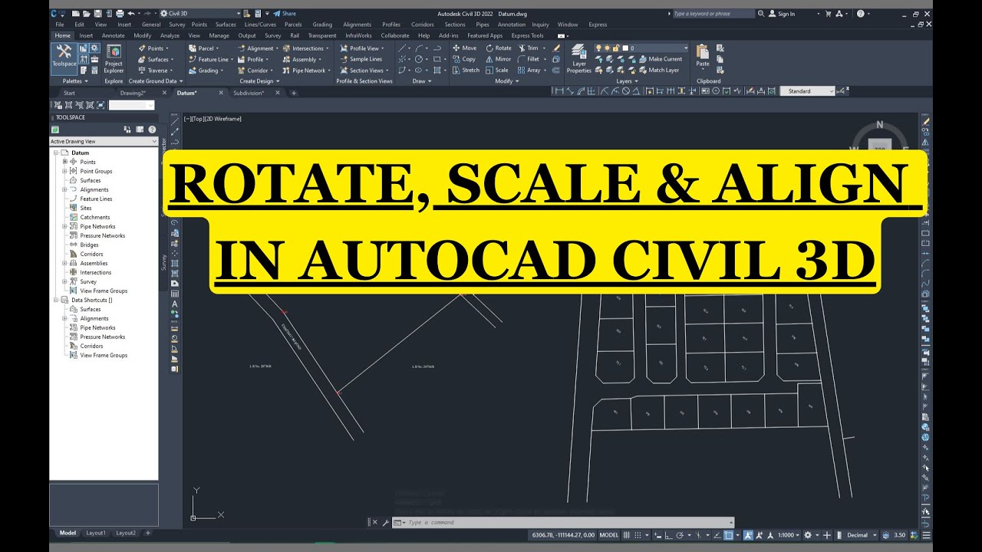Screen dimensions: 982x552
Task: Select the Scale tool
Action: (x=497, y=70)
